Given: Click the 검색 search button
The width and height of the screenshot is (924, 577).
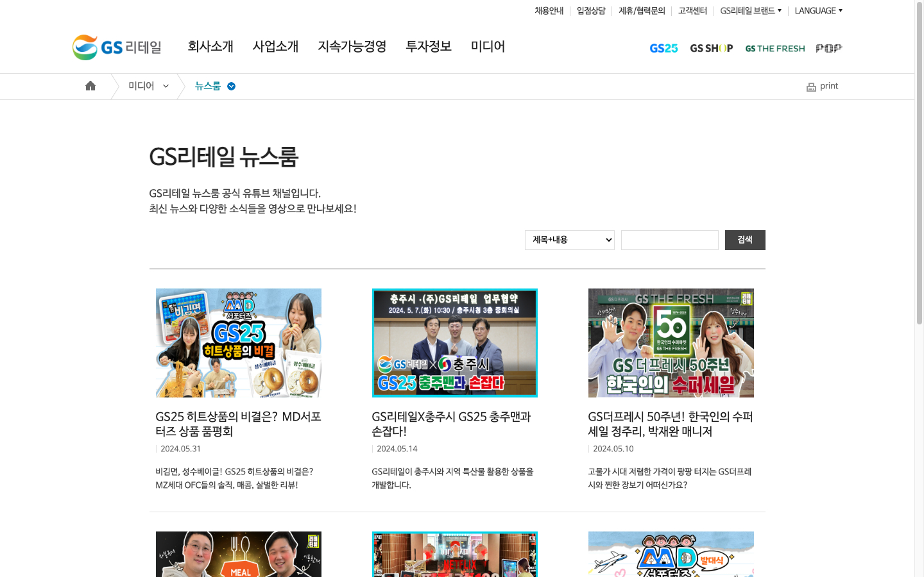Looking at the screenshot, I should click(745, 240).
